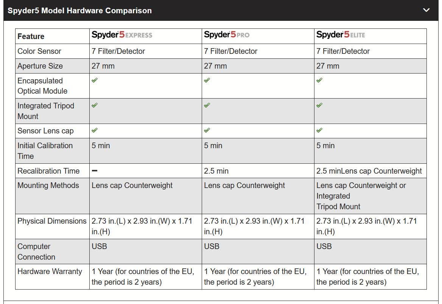Screen dimensions: 442x304
Task: Collapse the Spyder5 Model Hardware Comparison chevron
Action: coord(426,10)
